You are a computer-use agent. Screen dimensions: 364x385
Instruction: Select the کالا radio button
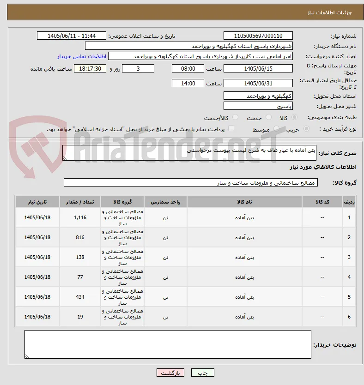[294, 117]
